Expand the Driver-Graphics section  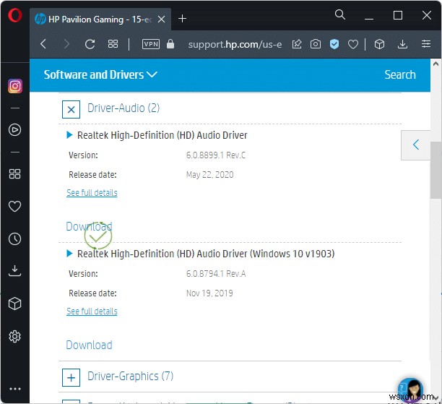71,377
